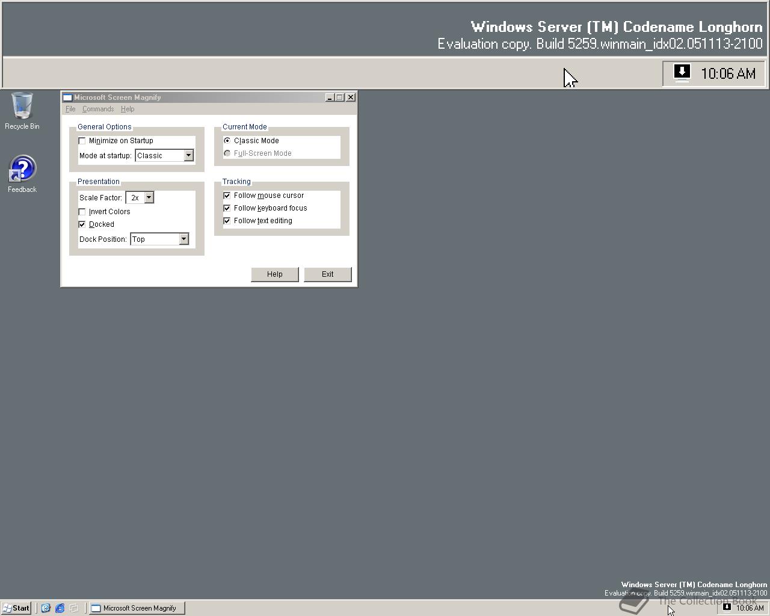Click the Help button at dialog bottom
The width and height of the screenshot is (770, 616).
tap(275, 274)
